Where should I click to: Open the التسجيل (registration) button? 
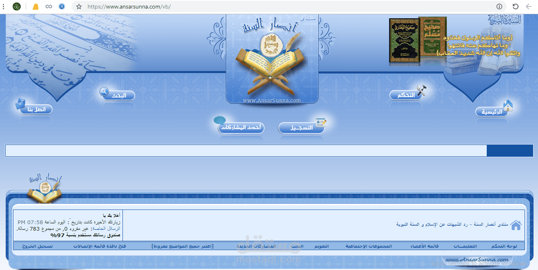click(302, 127)
